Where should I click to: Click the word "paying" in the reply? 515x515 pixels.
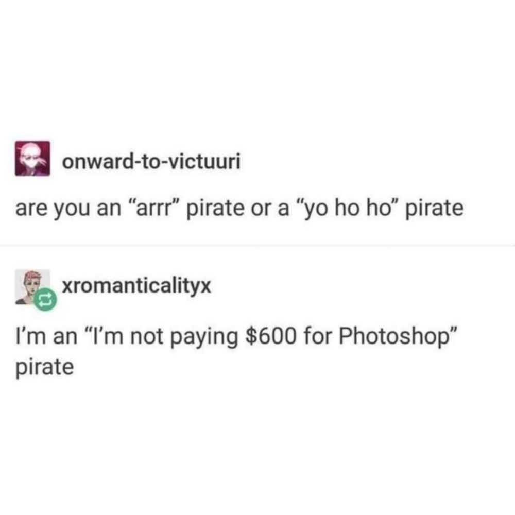tap(204, 337)
